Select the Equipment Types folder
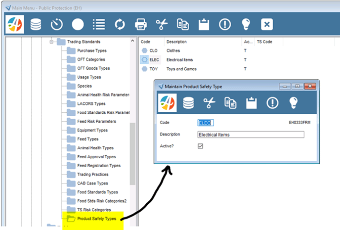This screenshot has height=230, width=340. (x=92, y=130)
